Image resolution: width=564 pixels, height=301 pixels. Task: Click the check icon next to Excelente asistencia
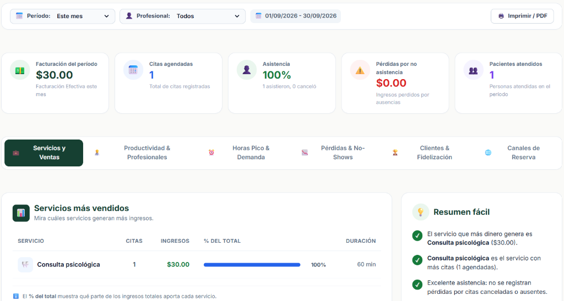[x=417, y=285]
